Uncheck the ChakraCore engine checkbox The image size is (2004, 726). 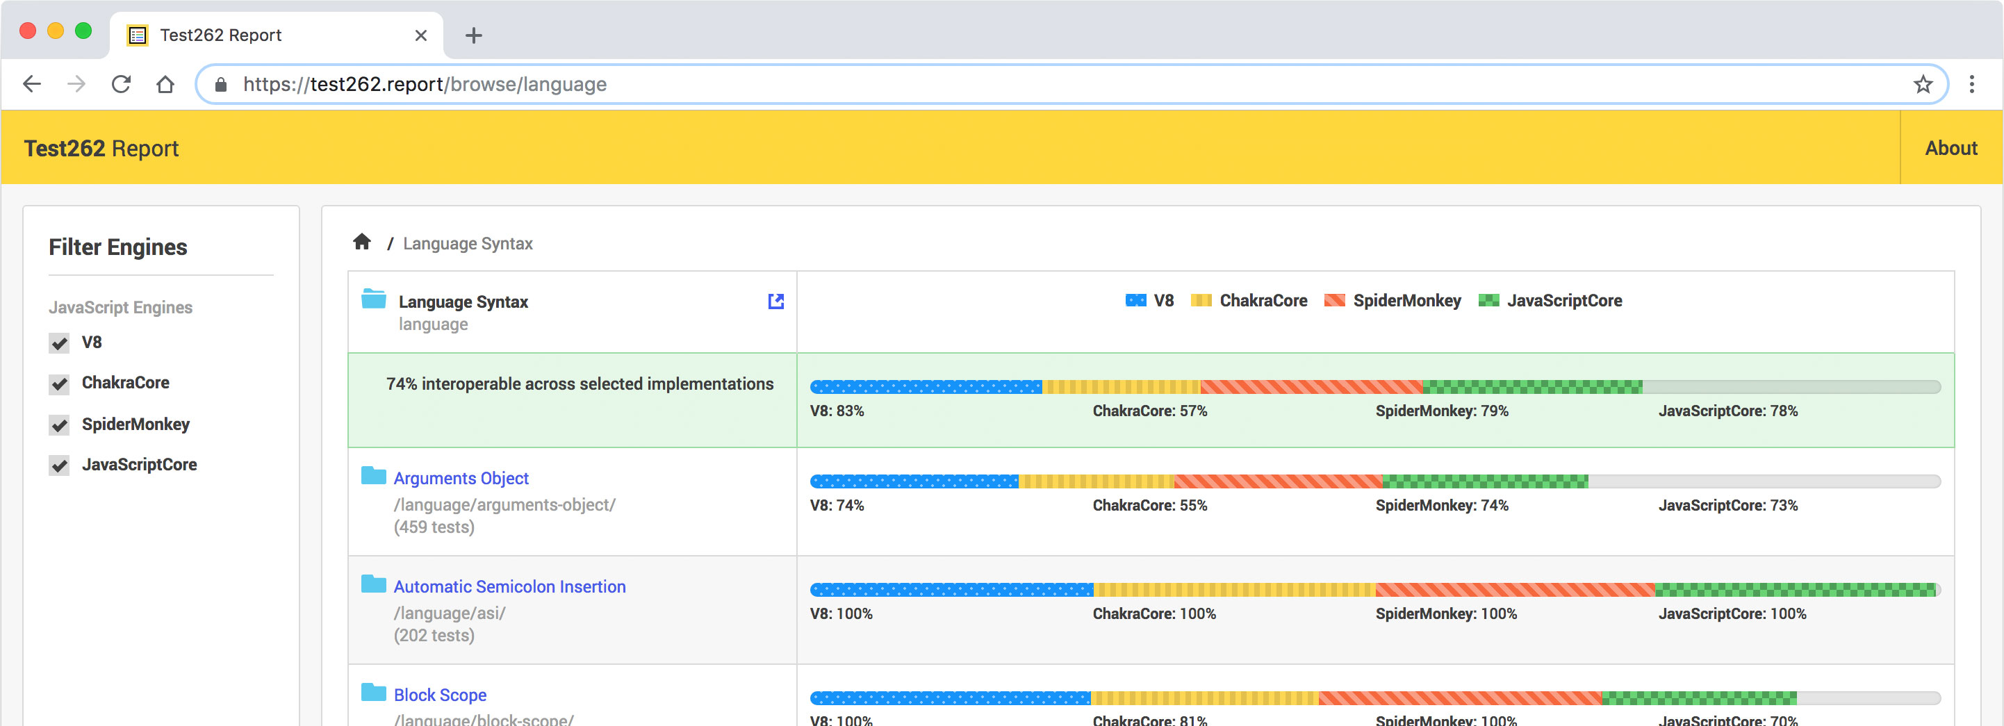[x=59, y=383]
